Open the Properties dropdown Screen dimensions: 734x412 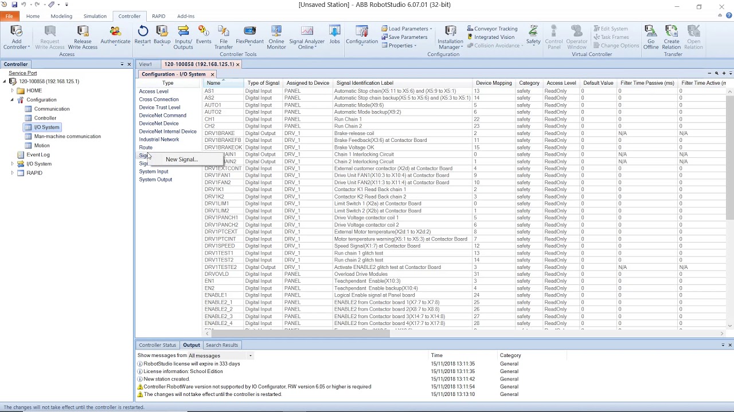tap(399, 46)
